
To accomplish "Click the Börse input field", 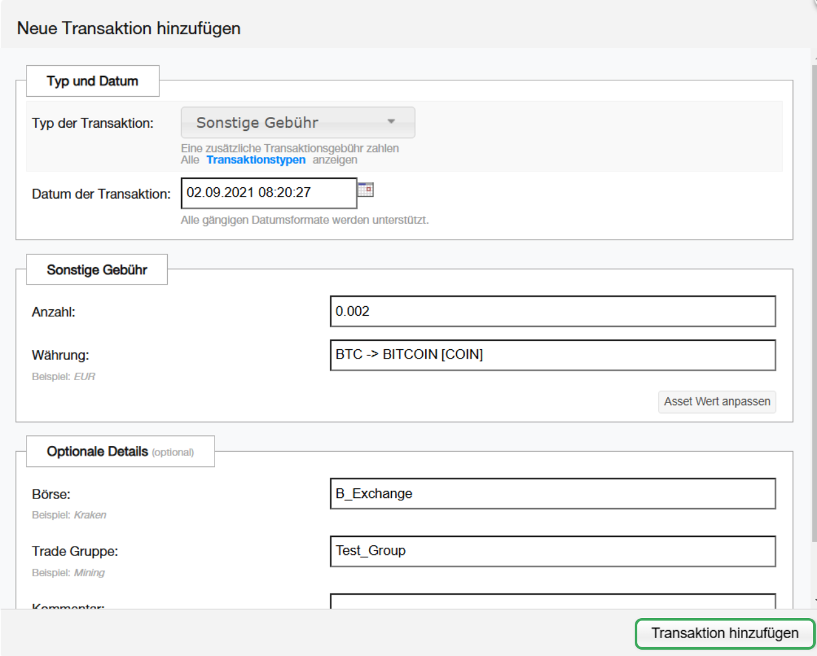I will (x=552, y=493).
